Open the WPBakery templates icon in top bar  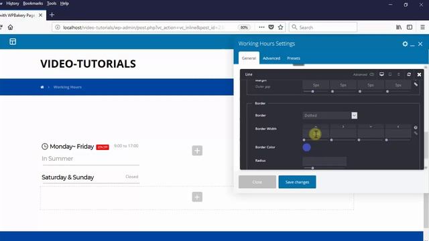coord(13,42)
